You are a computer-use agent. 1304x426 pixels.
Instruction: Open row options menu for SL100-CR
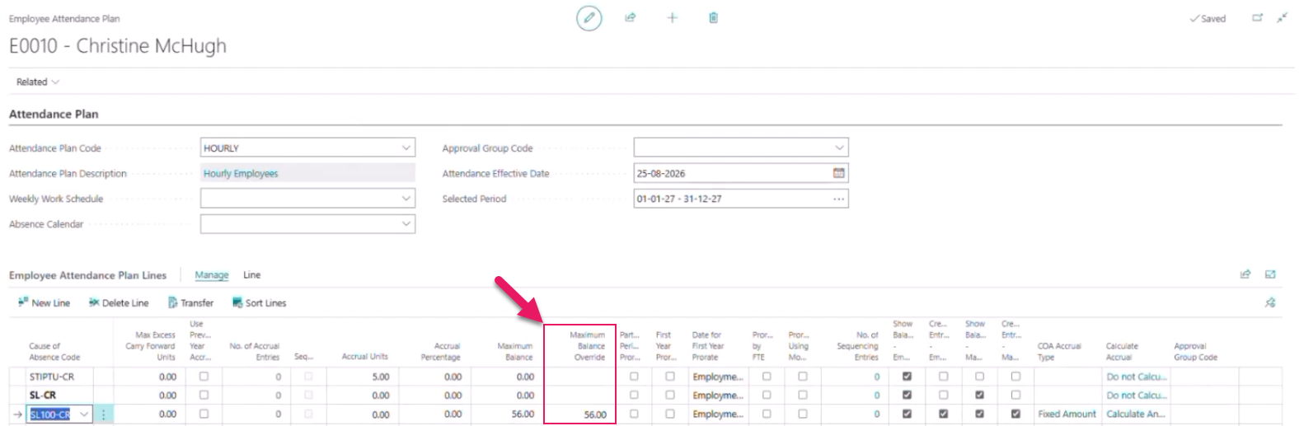coord(103,414)
